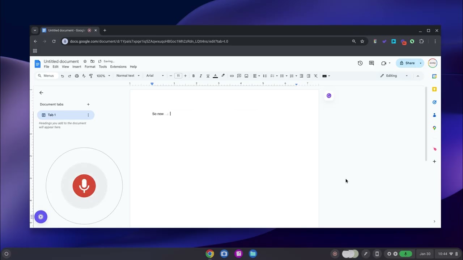Open the Normal text style dropdown

coord(128,76)
